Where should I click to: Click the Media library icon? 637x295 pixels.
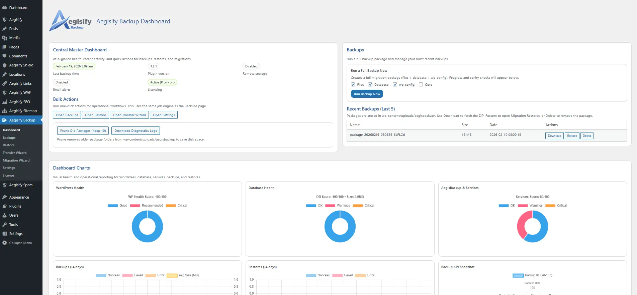[5, 38]
